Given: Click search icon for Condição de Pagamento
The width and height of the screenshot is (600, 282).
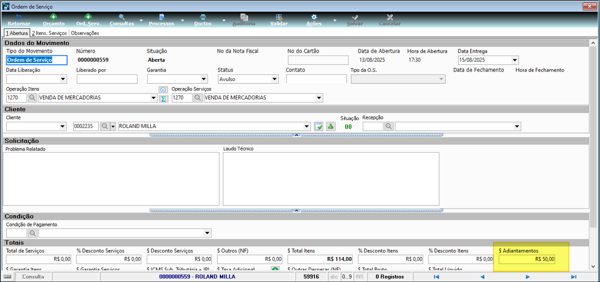Looking at the screenshot, I should (x=33, y=233).
